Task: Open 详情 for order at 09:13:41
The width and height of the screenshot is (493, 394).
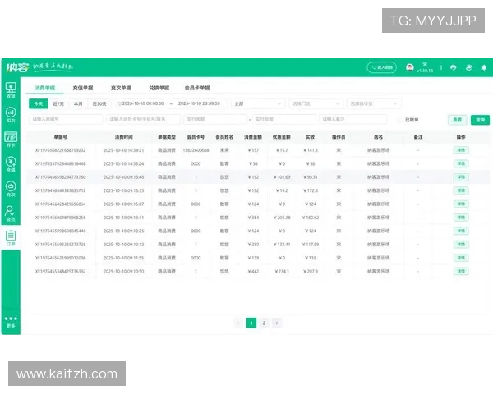Action: (x=461, y=218)
